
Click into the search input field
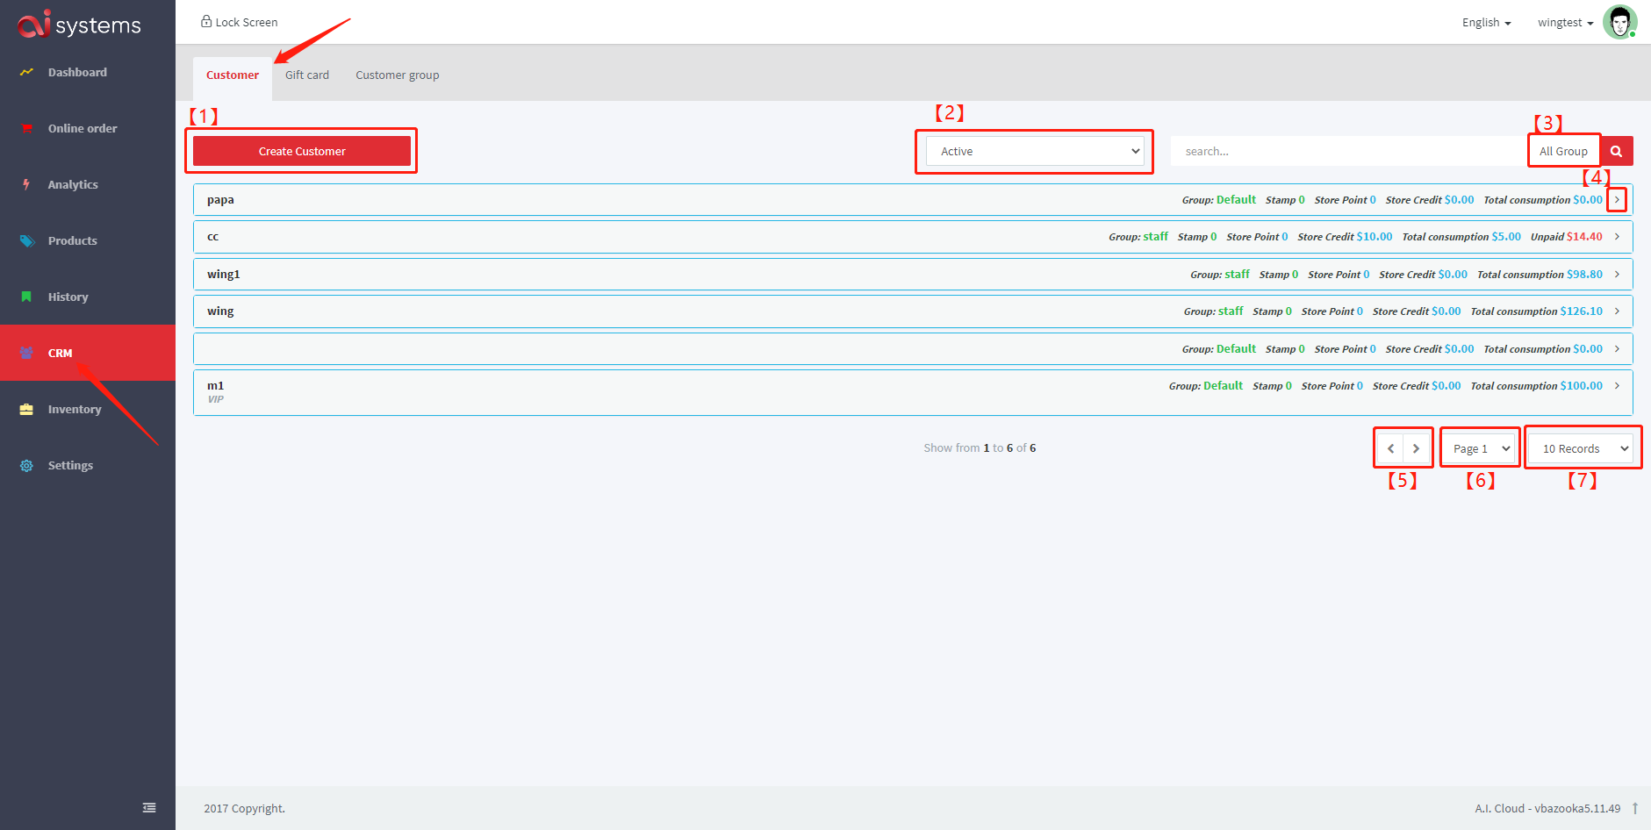pos(1347,151)
